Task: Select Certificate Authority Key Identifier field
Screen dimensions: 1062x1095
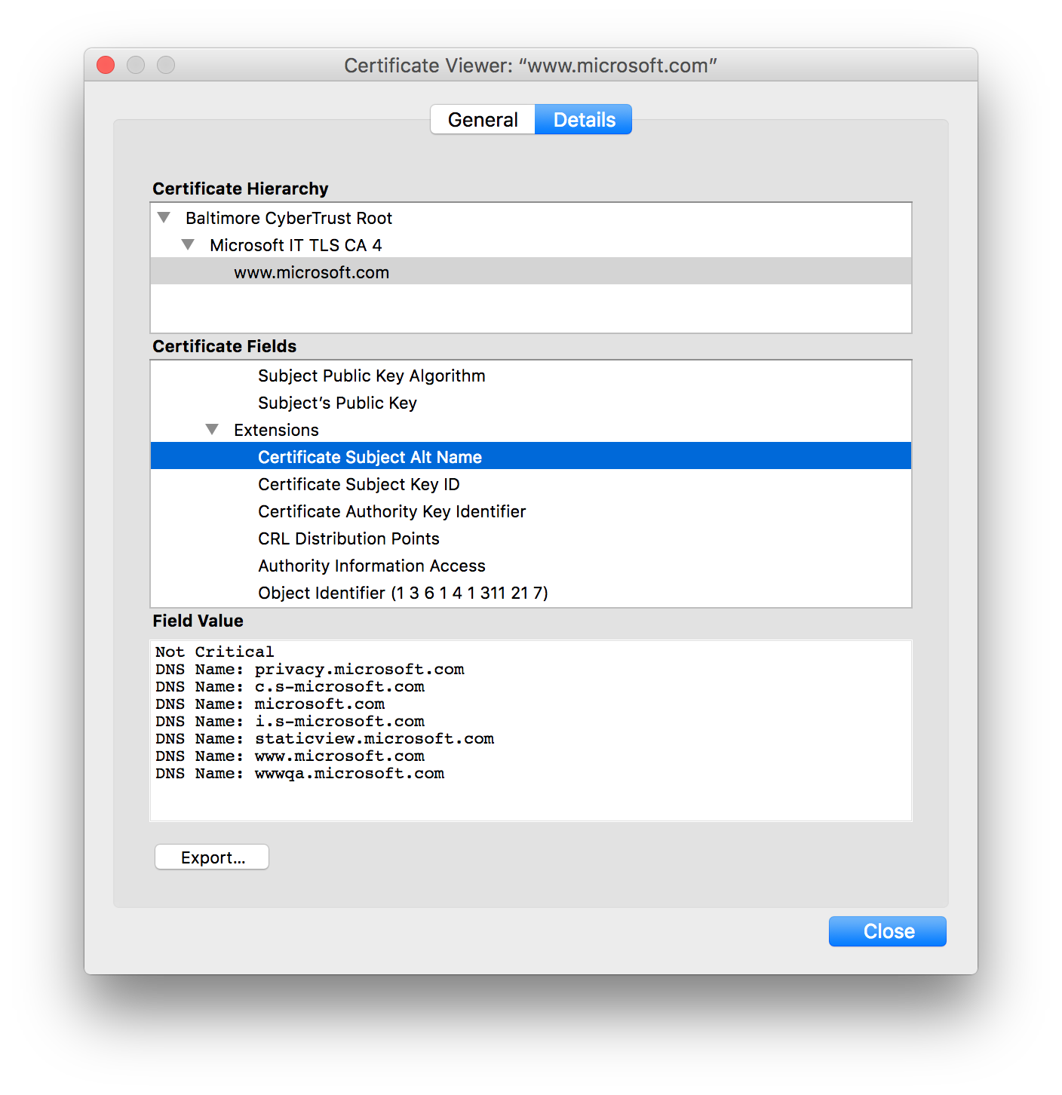Action: pos(531,511)
